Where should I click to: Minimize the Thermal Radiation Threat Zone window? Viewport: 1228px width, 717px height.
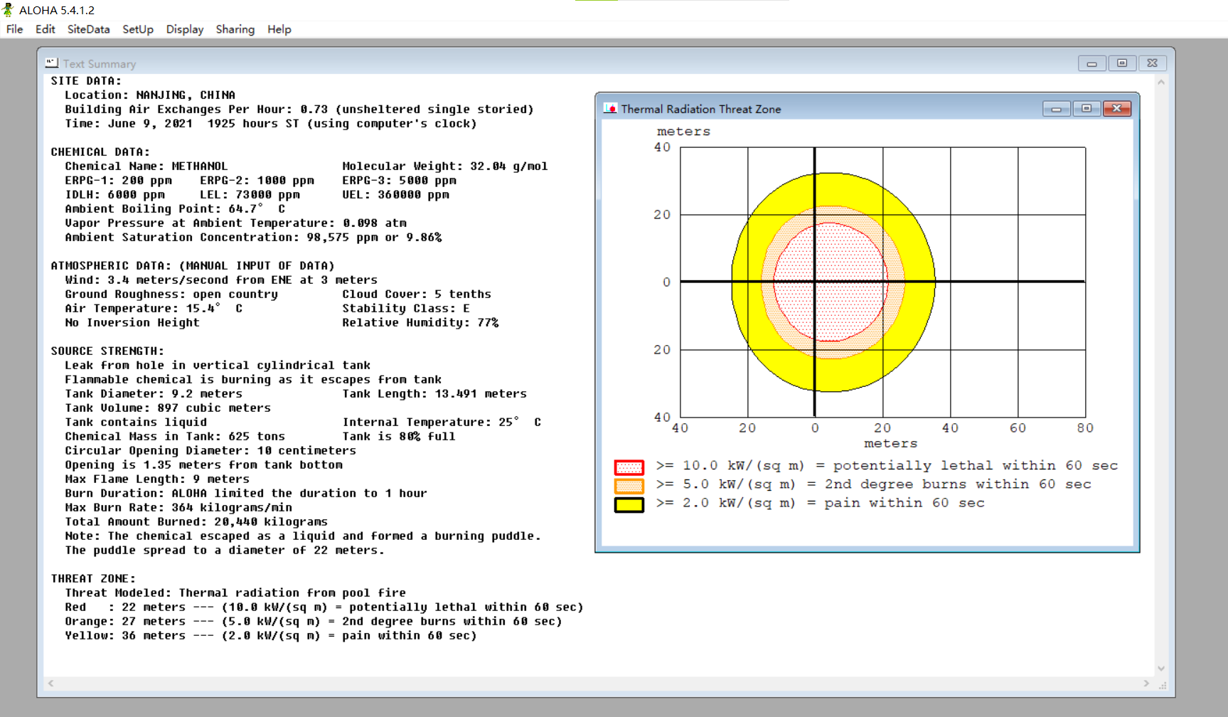(x=1057, y=109)
